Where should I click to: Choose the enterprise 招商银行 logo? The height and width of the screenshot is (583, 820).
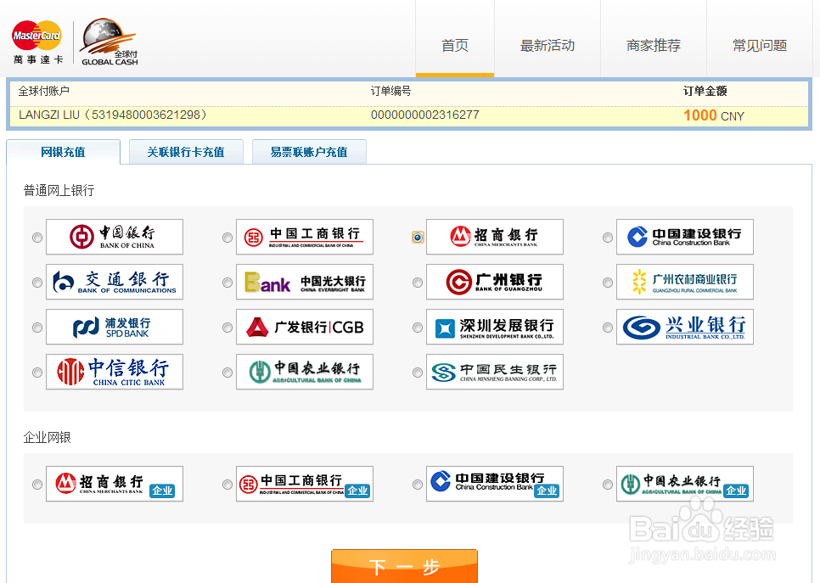tap(115, 484)
